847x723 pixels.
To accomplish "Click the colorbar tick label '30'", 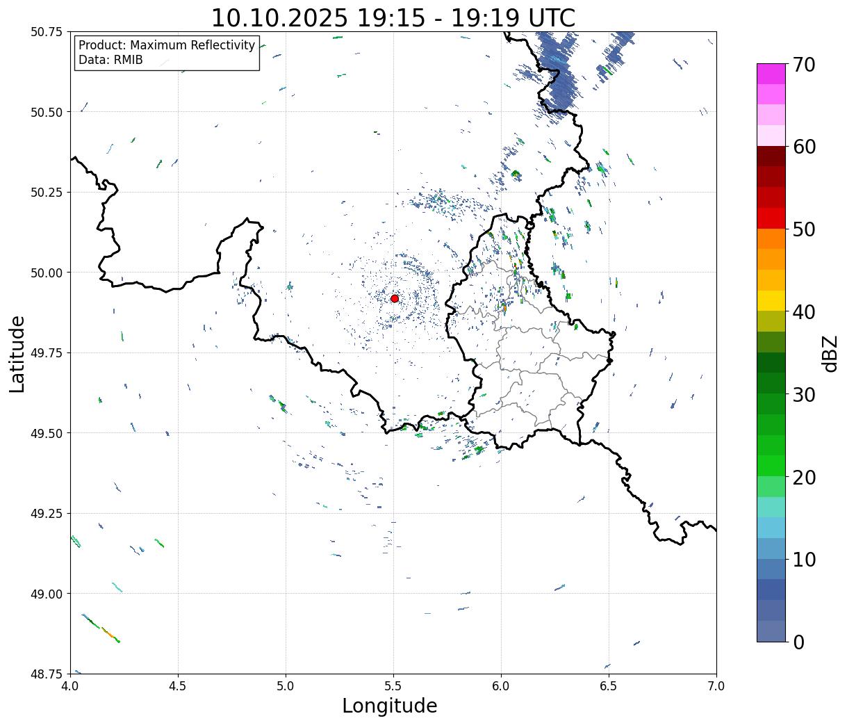I will (804, 394).
